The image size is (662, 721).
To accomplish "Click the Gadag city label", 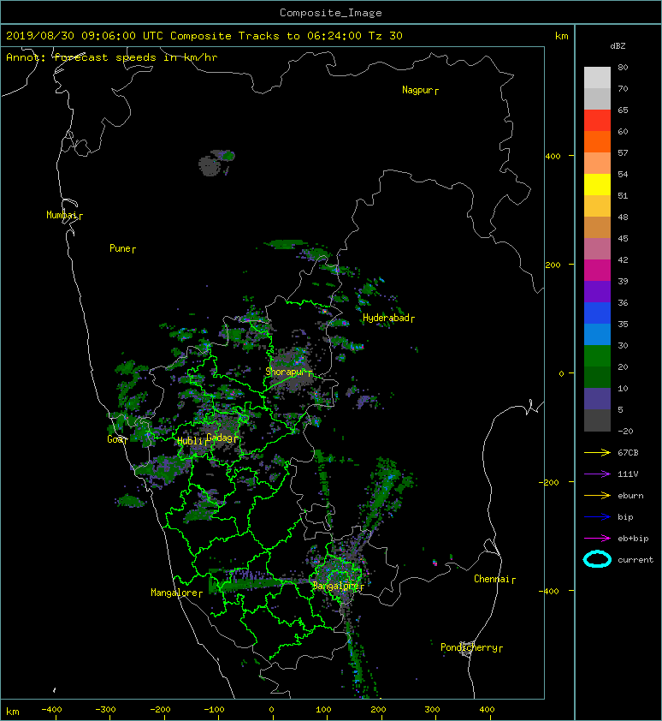I will click(220, 438).
